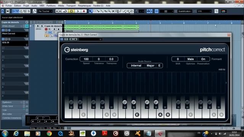
Task: Open the Édition menu
Action: (x=18, y=6)
